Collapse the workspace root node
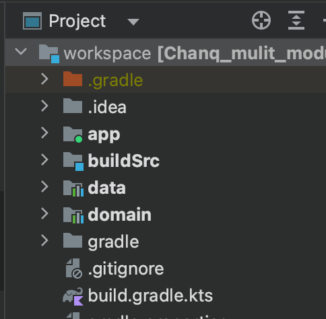Screen dimensions: 326x319 point(21,52)
